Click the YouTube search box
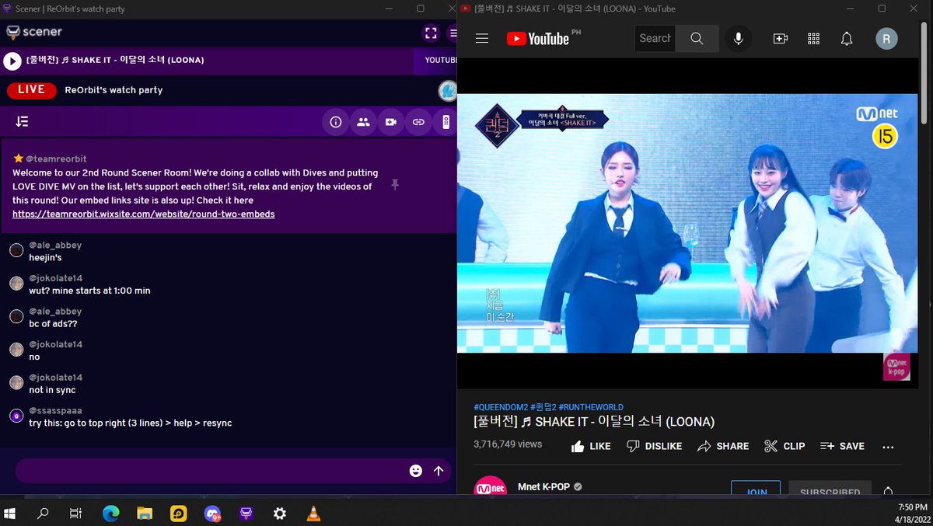Image resolution: width=933 pixels, height=526 pixels. coord(654,38)
